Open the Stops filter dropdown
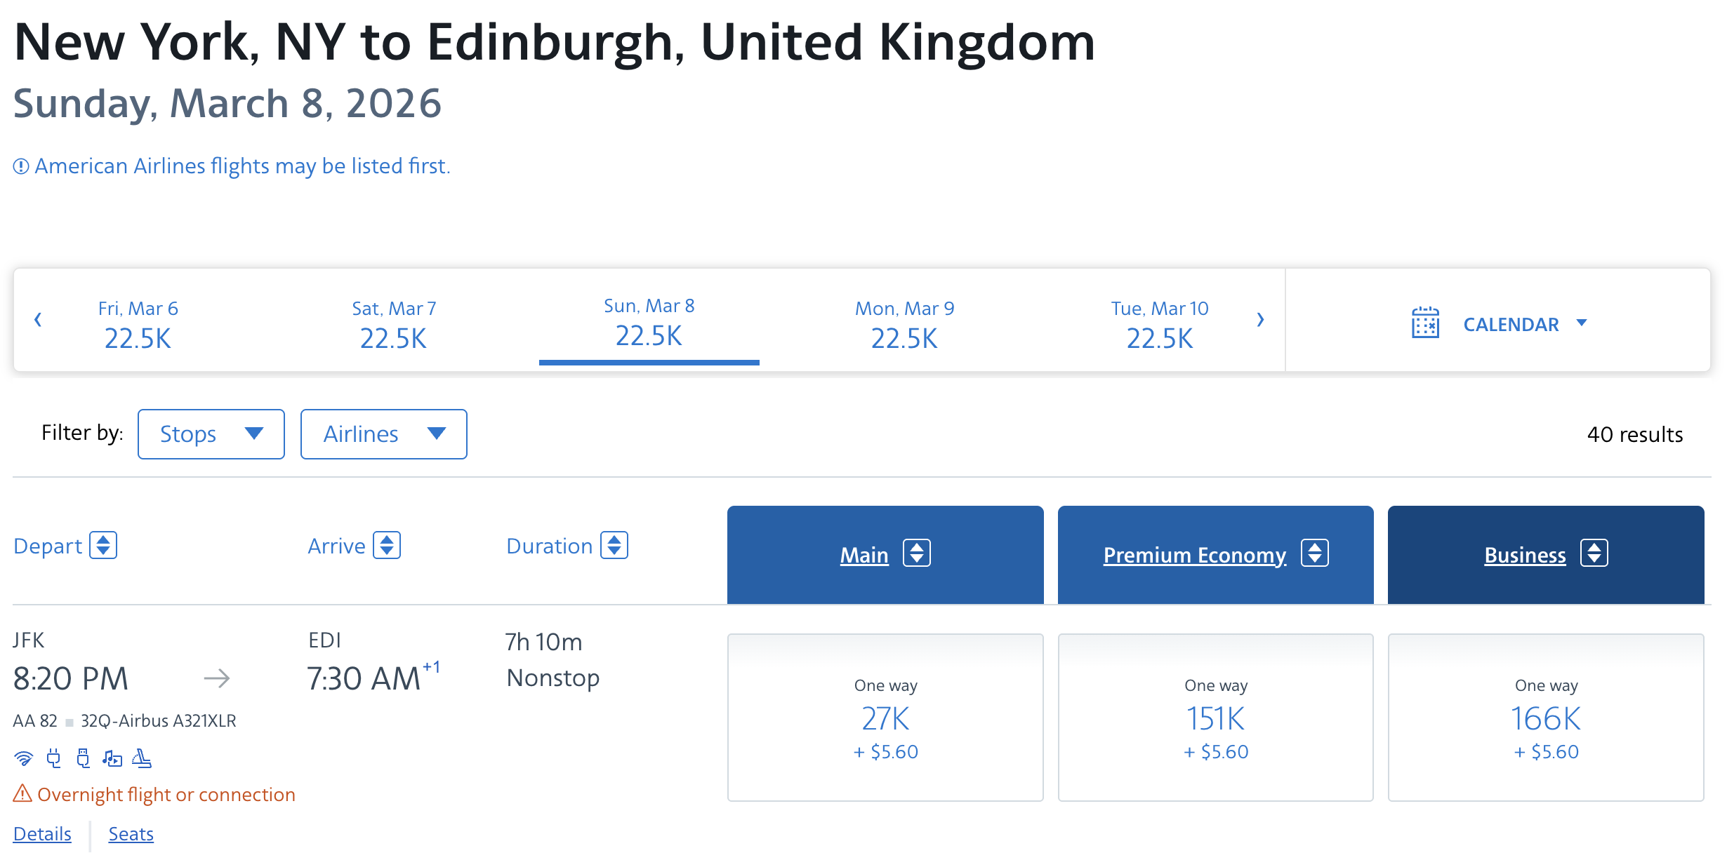1727x860 pixels. [x=211, y=434]
